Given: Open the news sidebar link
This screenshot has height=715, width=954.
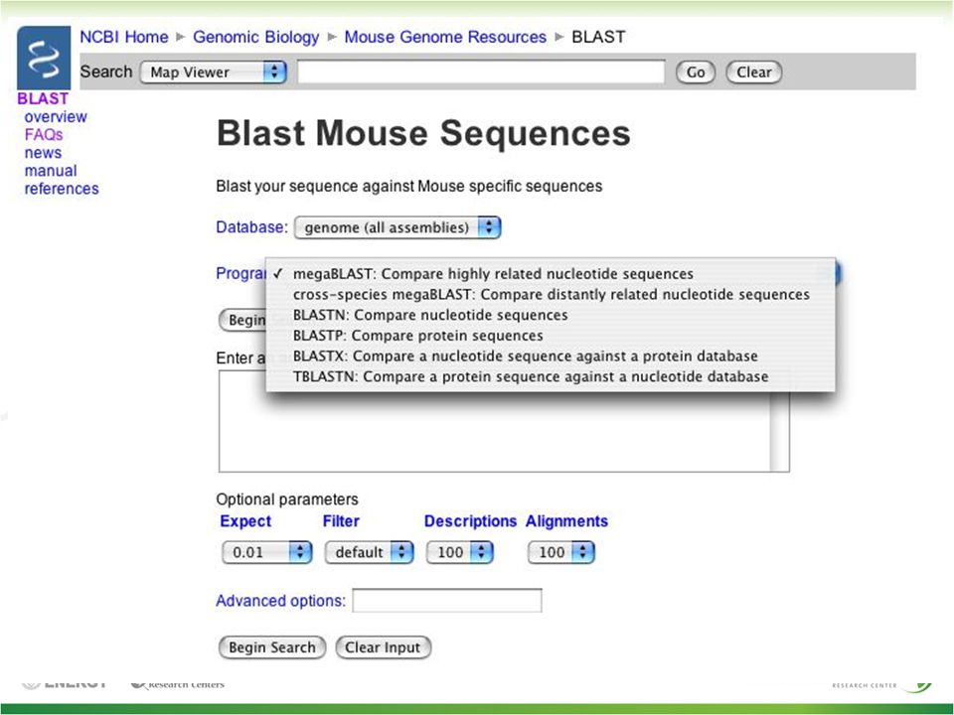Looking at the screenshot, I should pos(43,153).
